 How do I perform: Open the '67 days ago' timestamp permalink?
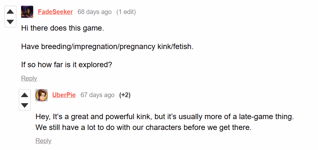[x=97, y=95]
